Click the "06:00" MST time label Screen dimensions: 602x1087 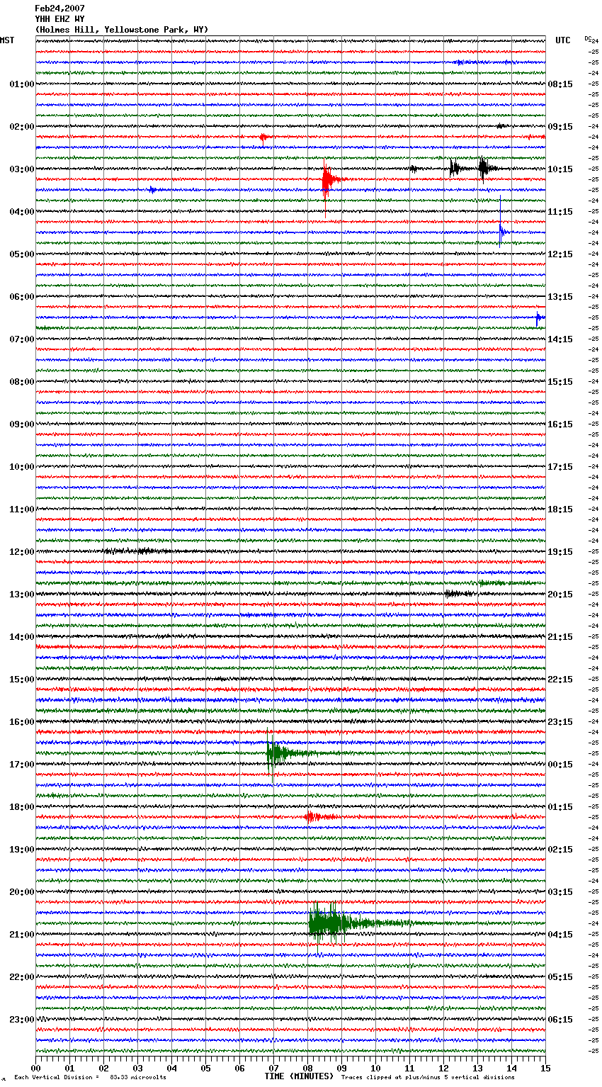coord(22,297)
